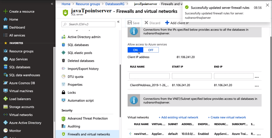The width and height of the screenshot is (272, 138).
Task: Open All services list icon
Action: [6, 35]
